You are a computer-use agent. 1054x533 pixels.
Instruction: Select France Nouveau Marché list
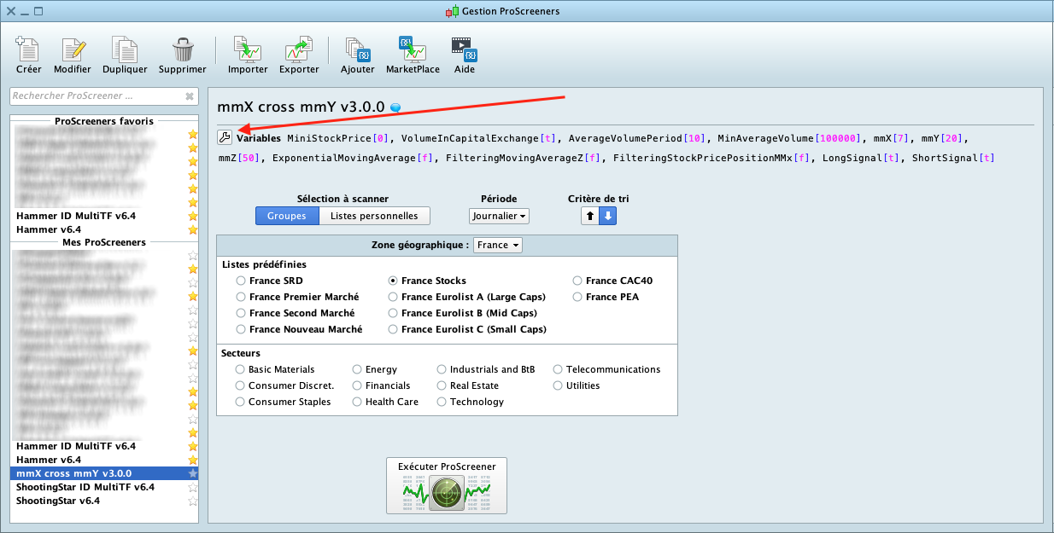[242, 329]
